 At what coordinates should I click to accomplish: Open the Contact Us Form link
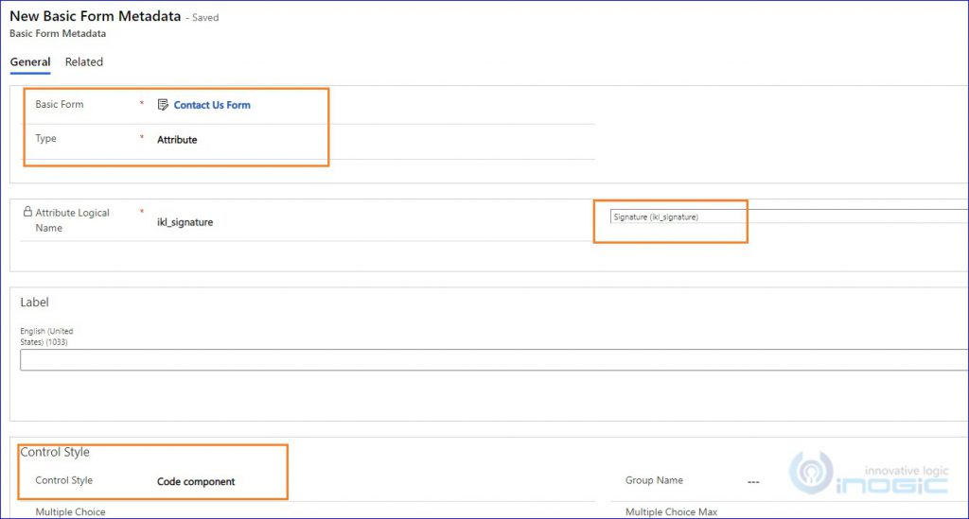click(x=212, y=105)
